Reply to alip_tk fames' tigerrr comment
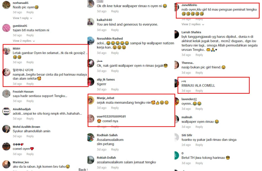Viewport: 262px width, 171px height. point(115,89)
